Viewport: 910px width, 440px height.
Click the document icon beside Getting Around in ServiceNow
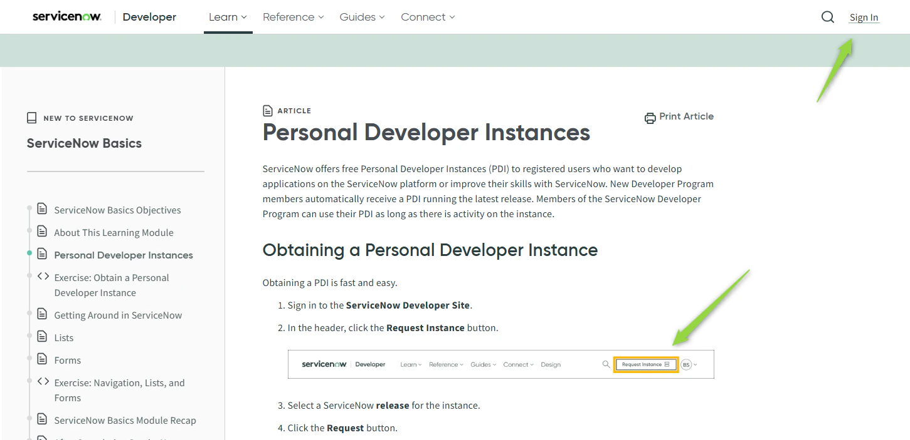click(x=41, y=315)
